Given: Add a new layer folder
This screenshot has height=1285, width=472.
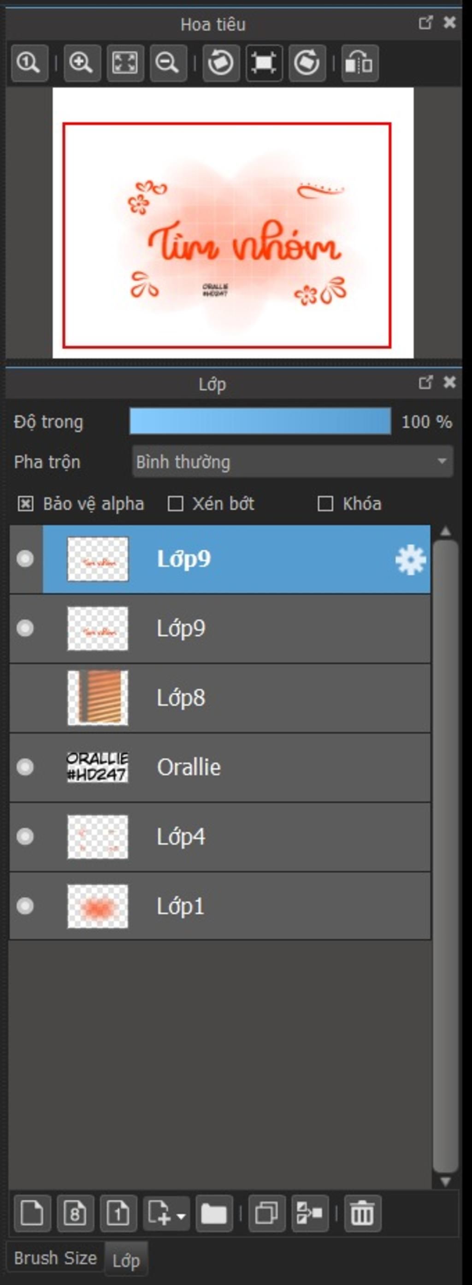Looking at the screenshot, I should (214, 1213).
